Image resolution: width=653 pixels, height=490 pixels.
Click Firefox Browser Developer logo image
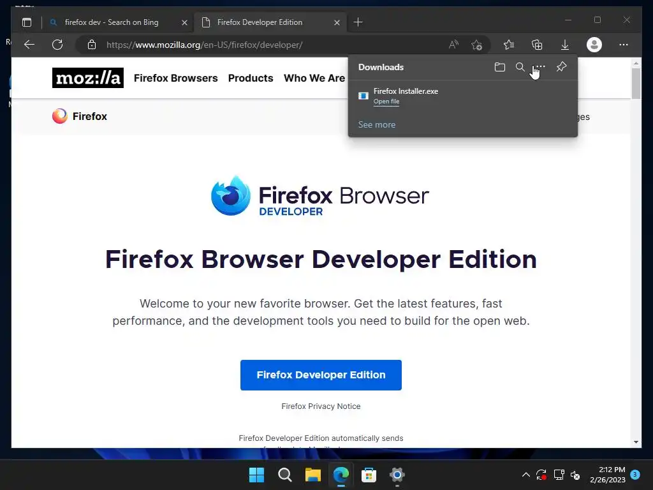(x=320, y=195)
